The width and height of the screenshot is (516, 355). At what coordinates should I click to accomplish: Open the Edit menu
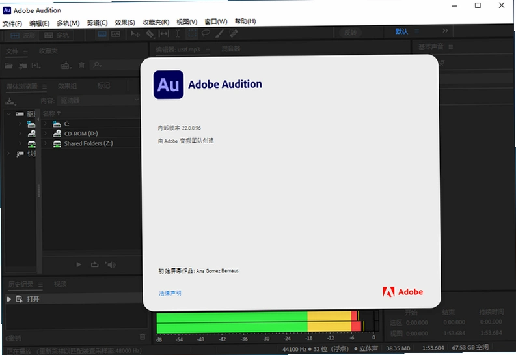(x=39, y=23)
